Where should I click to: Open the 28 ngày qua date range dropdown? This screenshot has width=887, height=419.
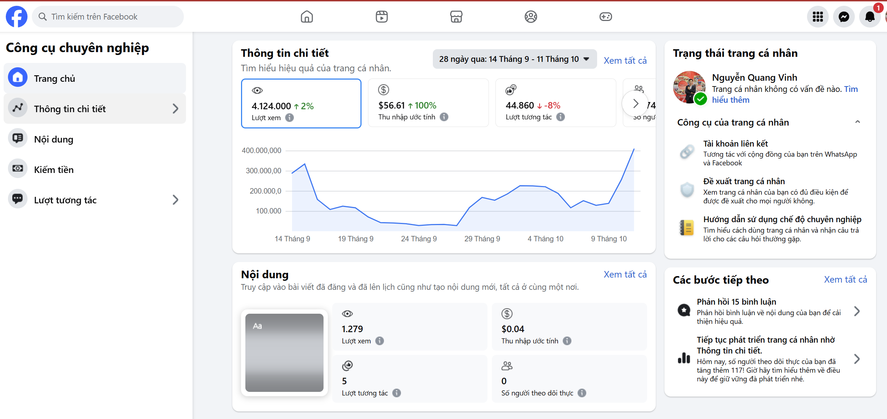514,59
